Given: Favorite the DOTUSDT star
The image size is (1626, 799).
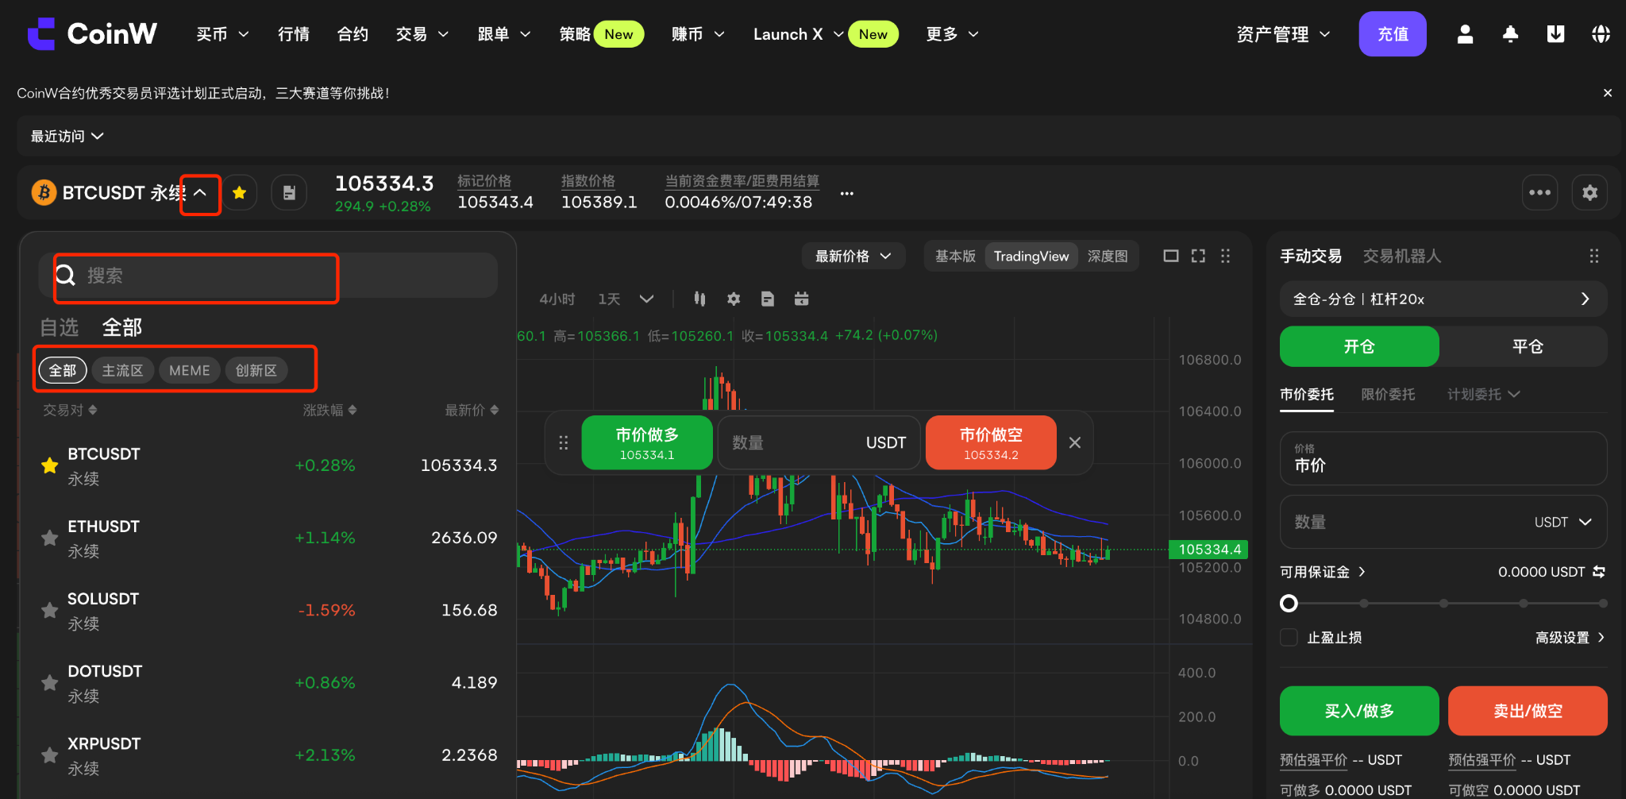Looking at the screenshot, I should pos(49,682).
